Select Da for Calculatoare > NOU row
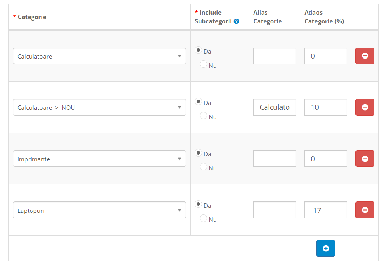 [198, 101]
